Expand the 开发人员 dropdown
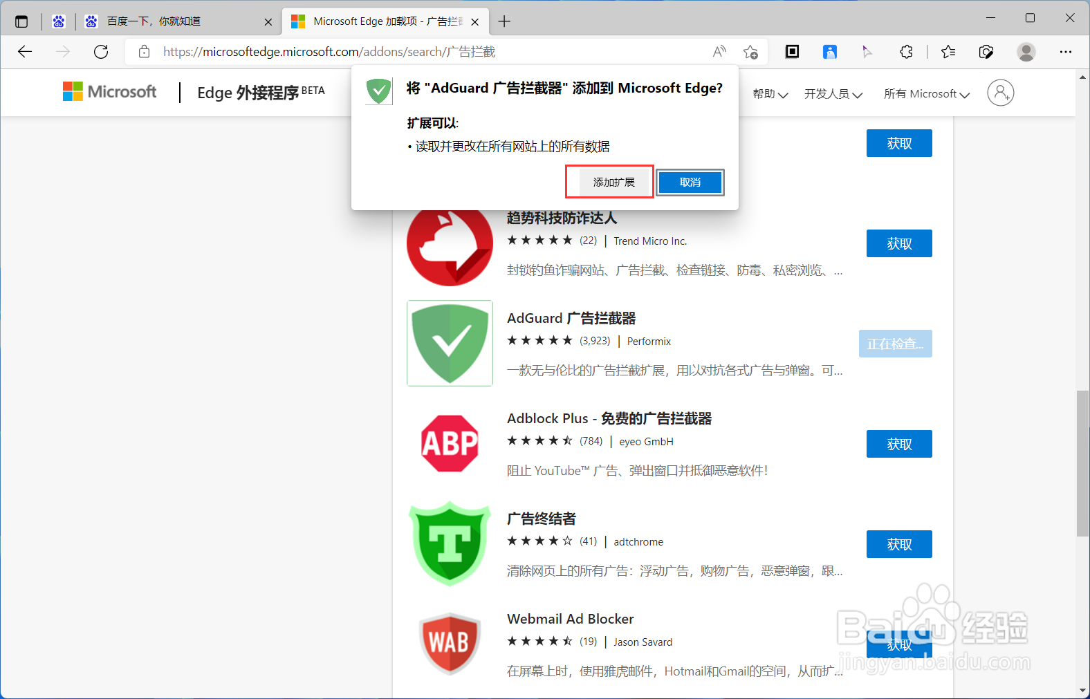 click(x=833, y=94)
